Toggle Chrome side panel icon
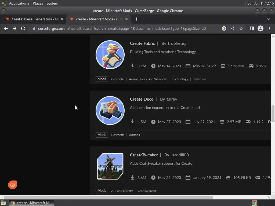The image size is (275, 206). tap(252, 28)
